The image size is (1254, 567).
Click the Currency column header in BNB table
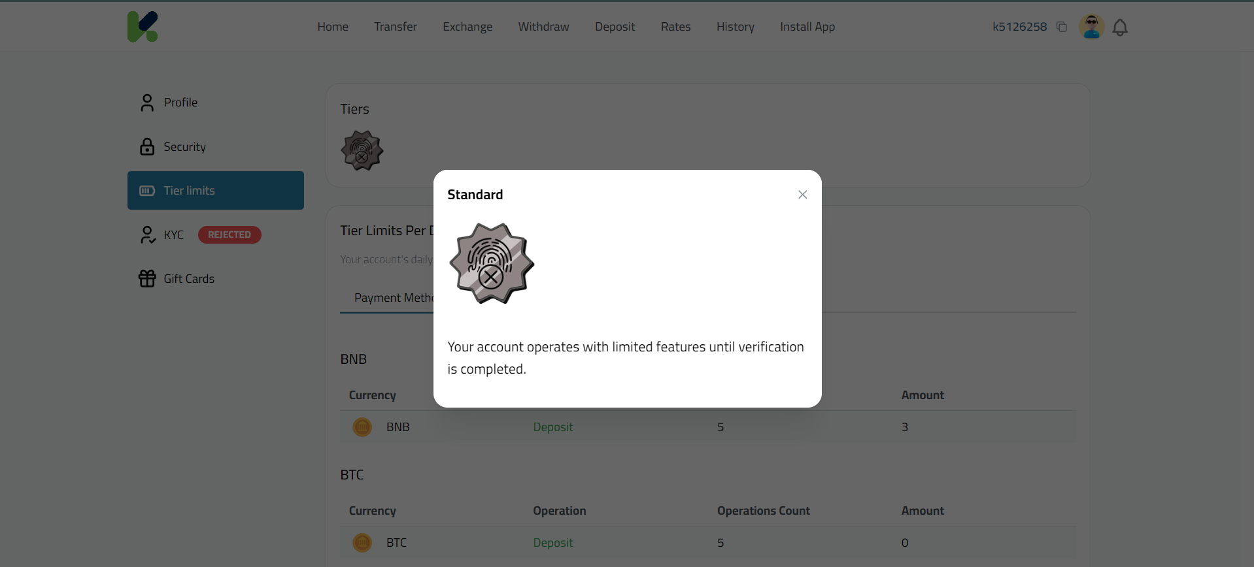(x=373, y=395)
